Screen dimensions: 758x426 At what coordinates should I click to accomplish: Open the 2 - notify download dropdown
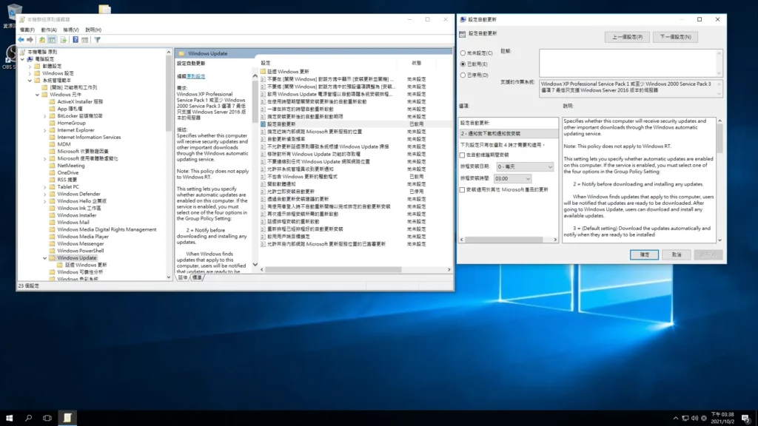pos(509,133)
